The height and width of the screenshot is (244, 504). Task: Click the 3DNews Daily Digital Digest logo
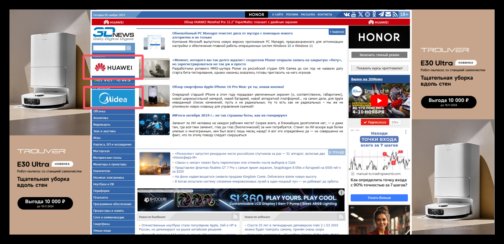click(113, 34)
